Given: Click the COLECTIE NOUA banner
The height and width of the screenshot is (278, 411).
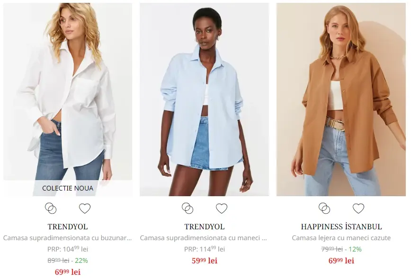Looking at the screenshot, I should [x=68, y=188].
